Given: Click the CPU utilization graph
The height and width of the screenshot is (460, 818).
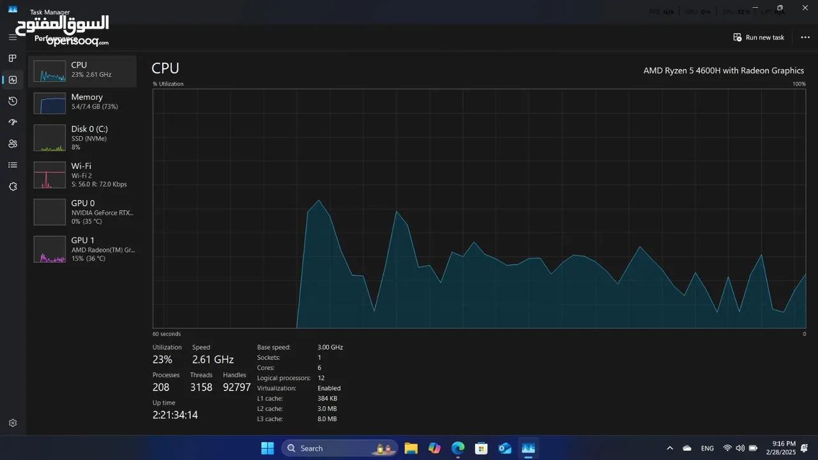Looking at the screenshot, I should pyautogui.click(x=479, y=208).
